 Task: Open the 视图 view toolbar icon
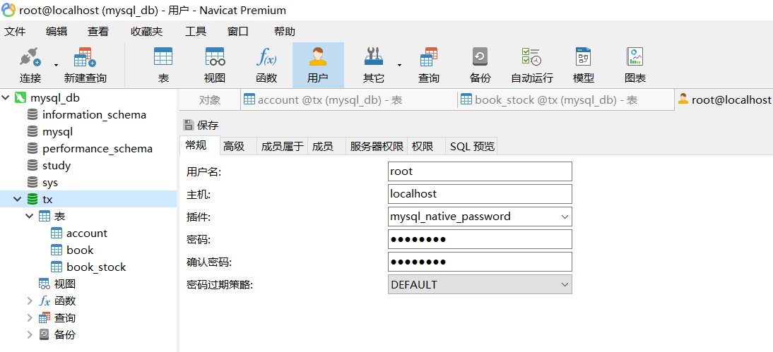215,65
